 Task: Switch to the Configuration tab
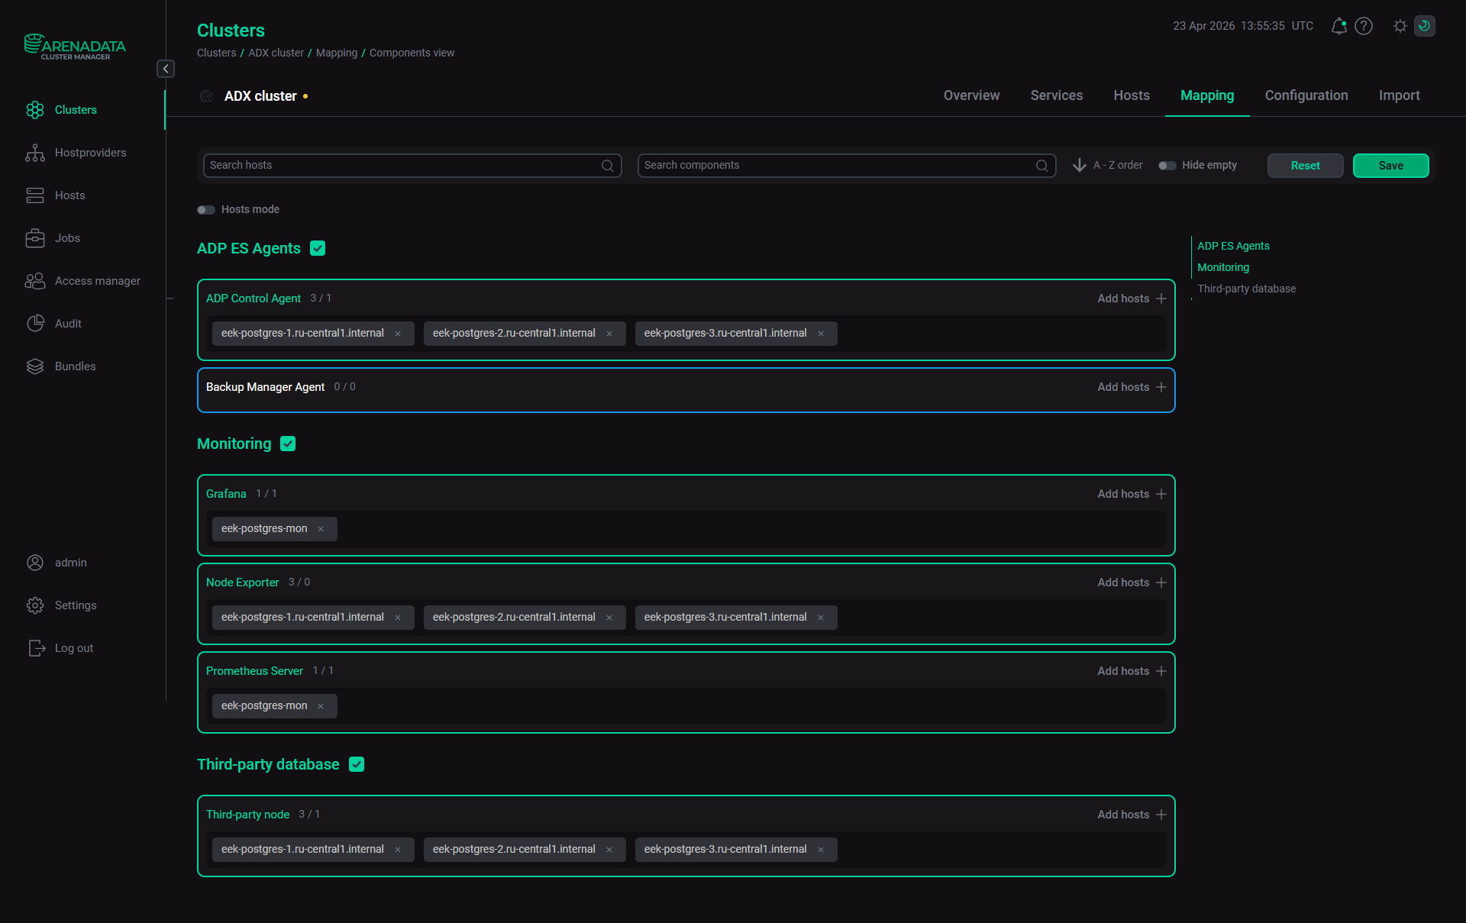[x=1306, y=95]
